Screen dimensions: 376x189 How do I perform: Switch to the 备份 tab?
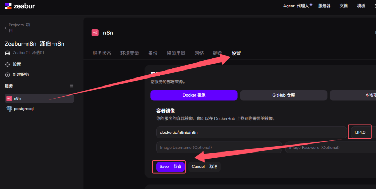pyautogui.click(x=153, y=54)
